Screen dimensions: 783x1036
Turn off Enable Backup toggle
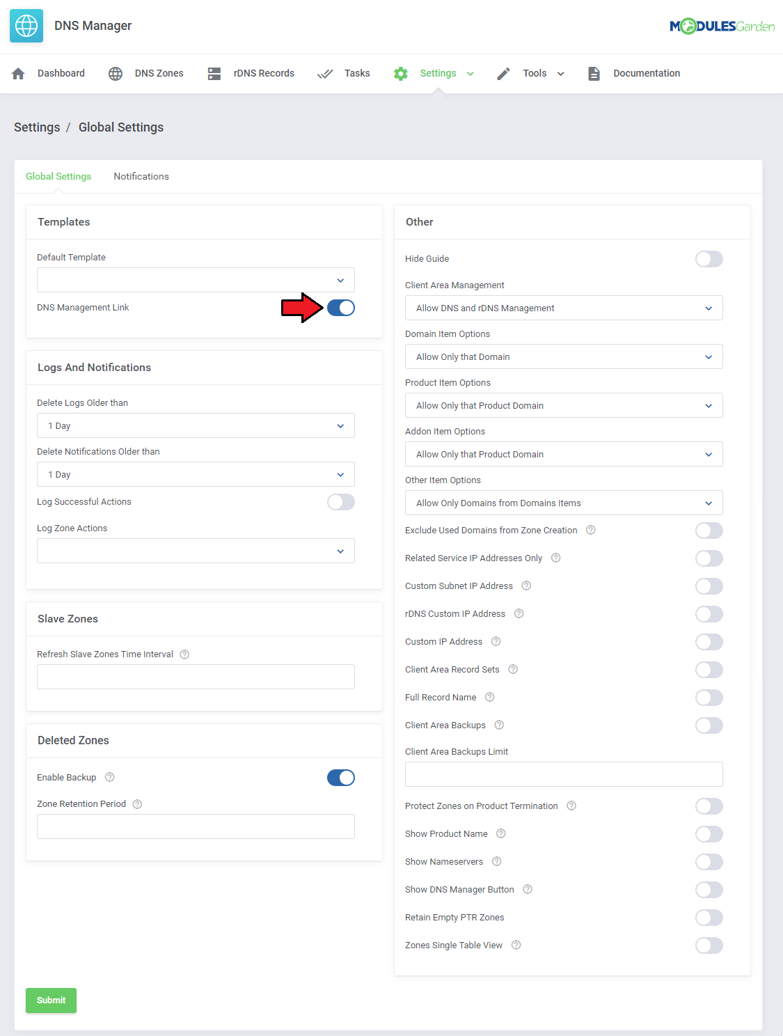click(341, 778)
